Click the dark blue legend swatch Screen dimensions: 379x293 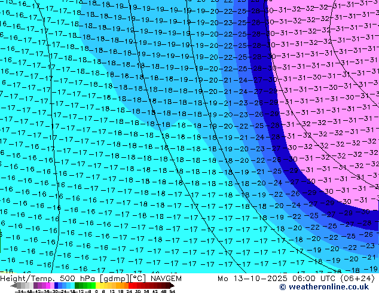coord(56,285)
